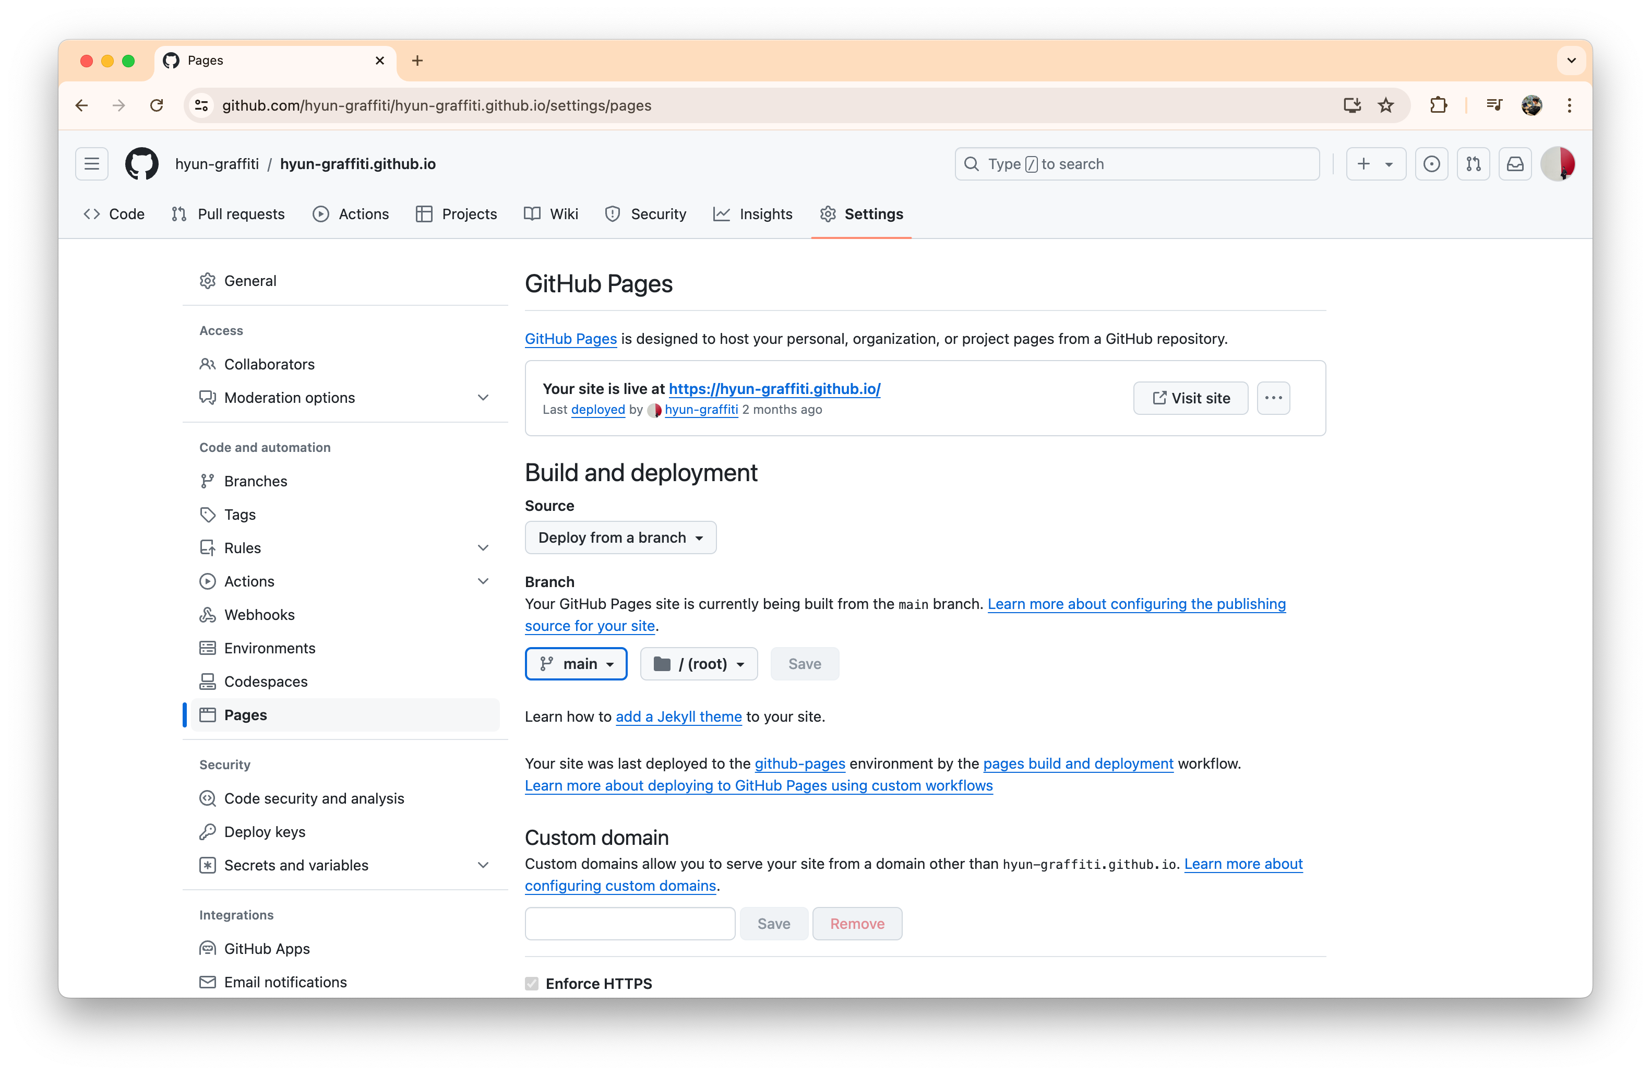Click Save button next to branch selectors

point(805,664)
